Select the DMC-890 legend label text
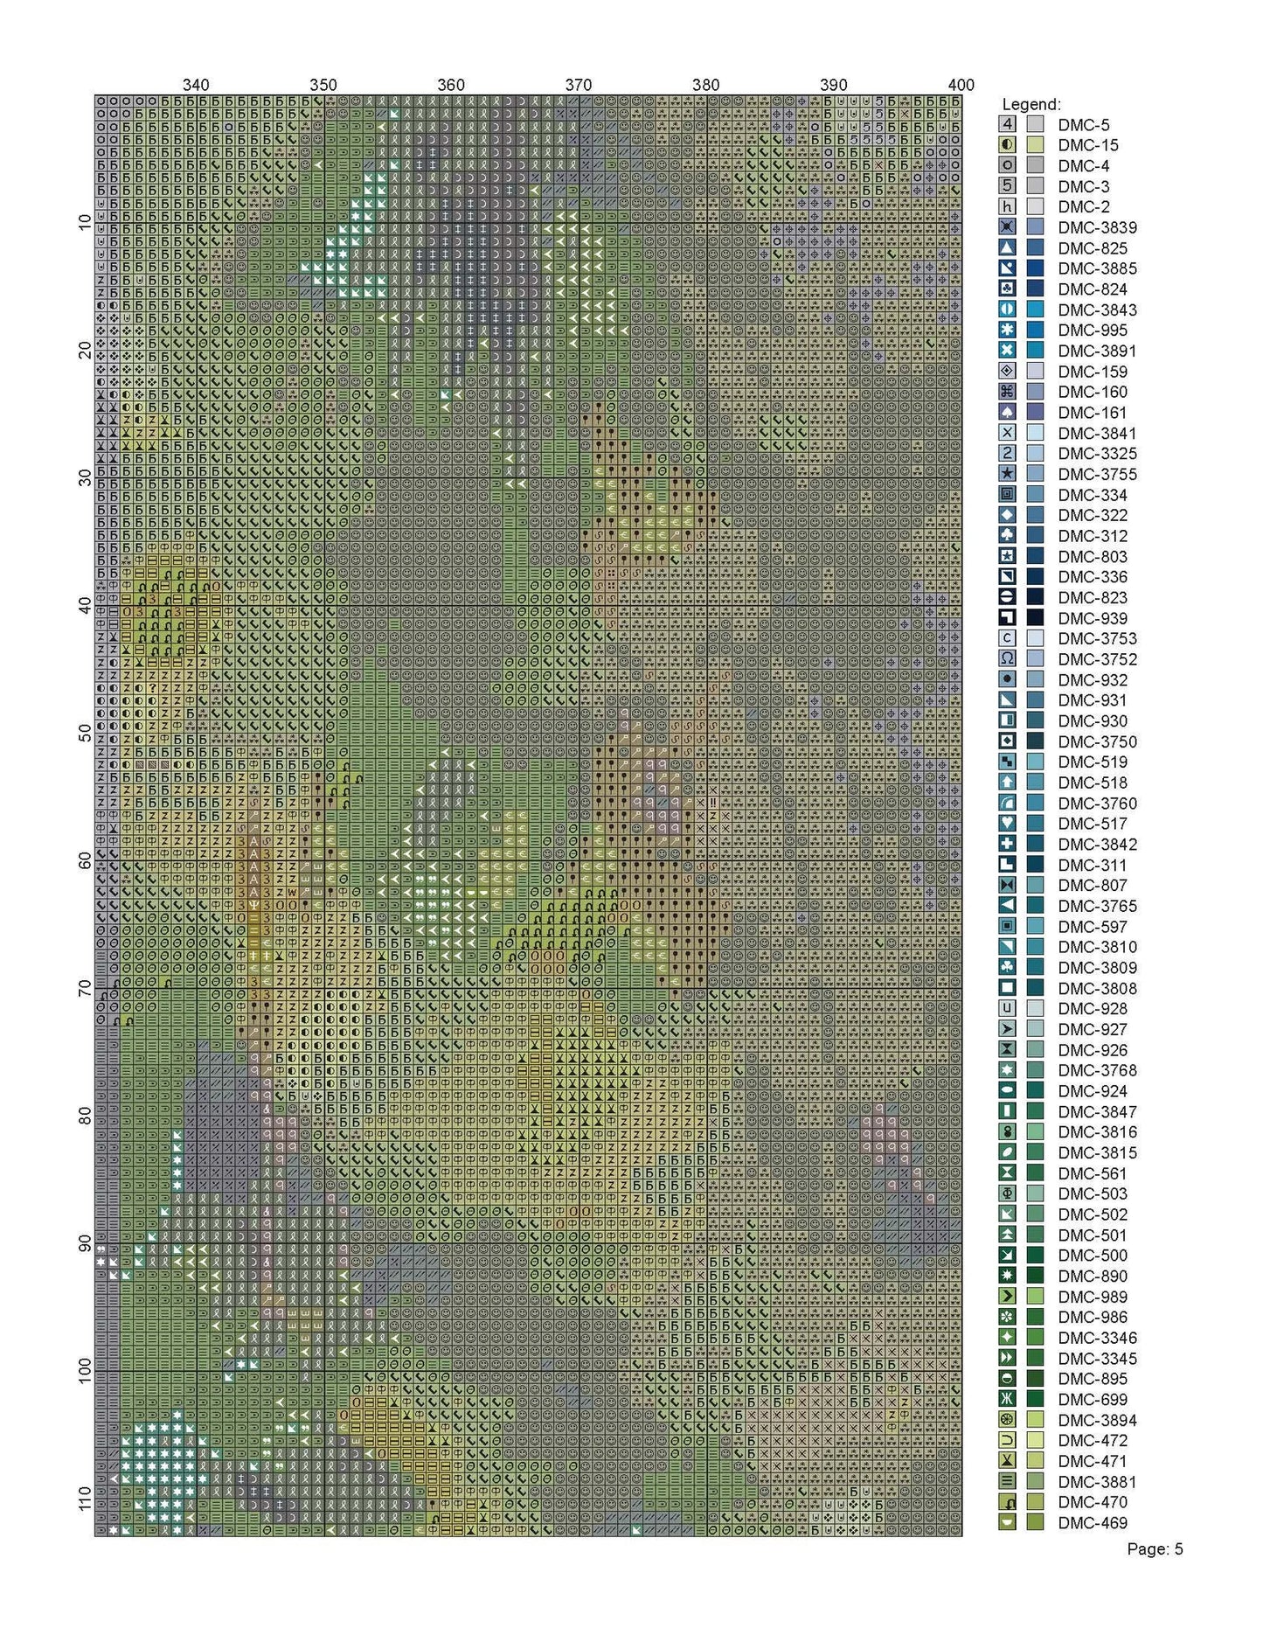Viewport: 1263px width, 1635px height. tap(1092, 1276)
